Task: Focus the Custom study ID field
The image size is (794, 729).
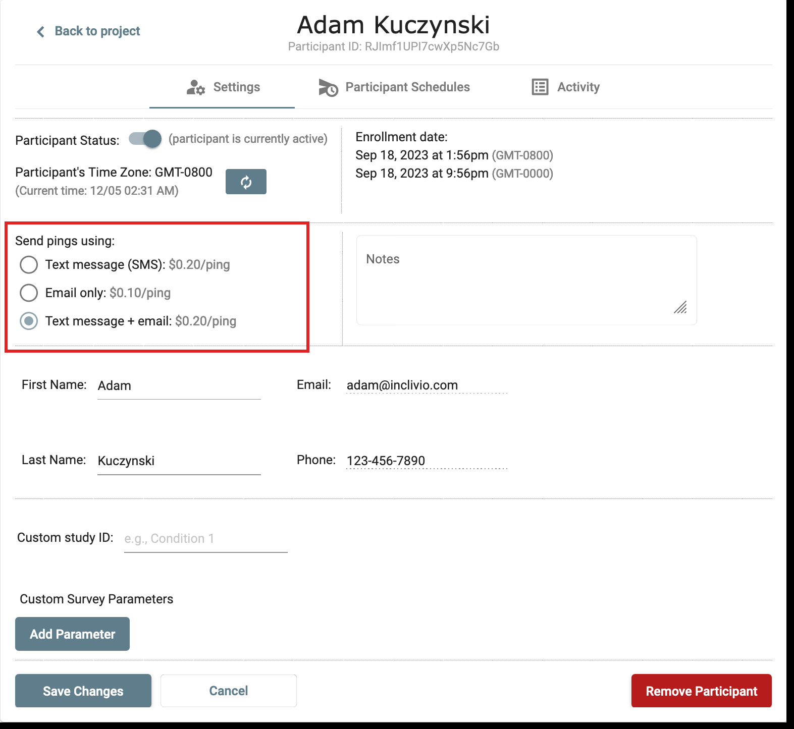Action: (x=205, y=539)
